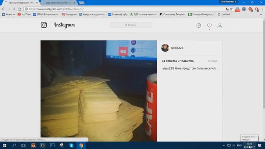The height and width of the screenshot is (149, 265).
Task: Open raigis228 profile avatar picture
Action: (x=165, y=48)
